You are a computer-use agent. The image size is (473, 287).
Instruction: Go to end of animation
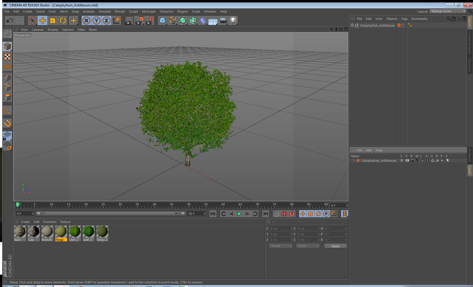coord(265,214)
